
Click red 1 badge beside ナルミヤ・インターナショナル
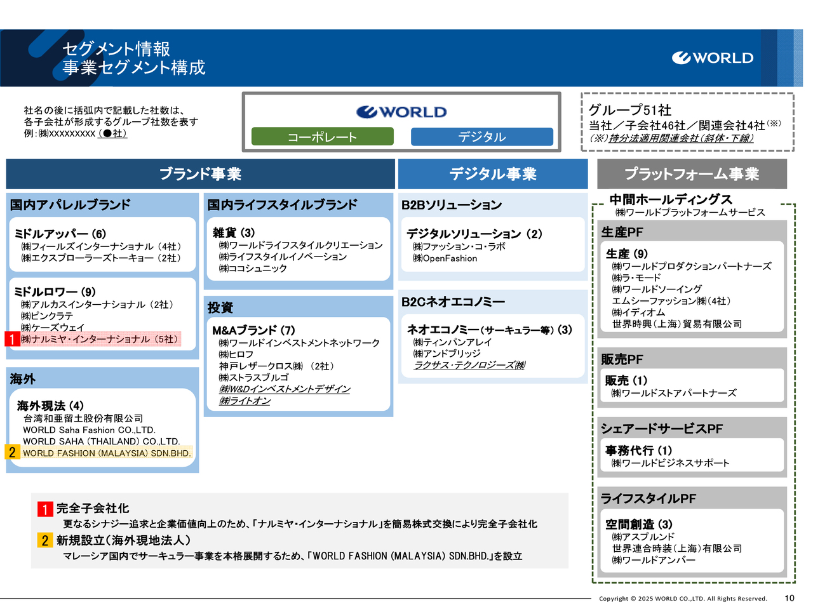tap(12, 339)
